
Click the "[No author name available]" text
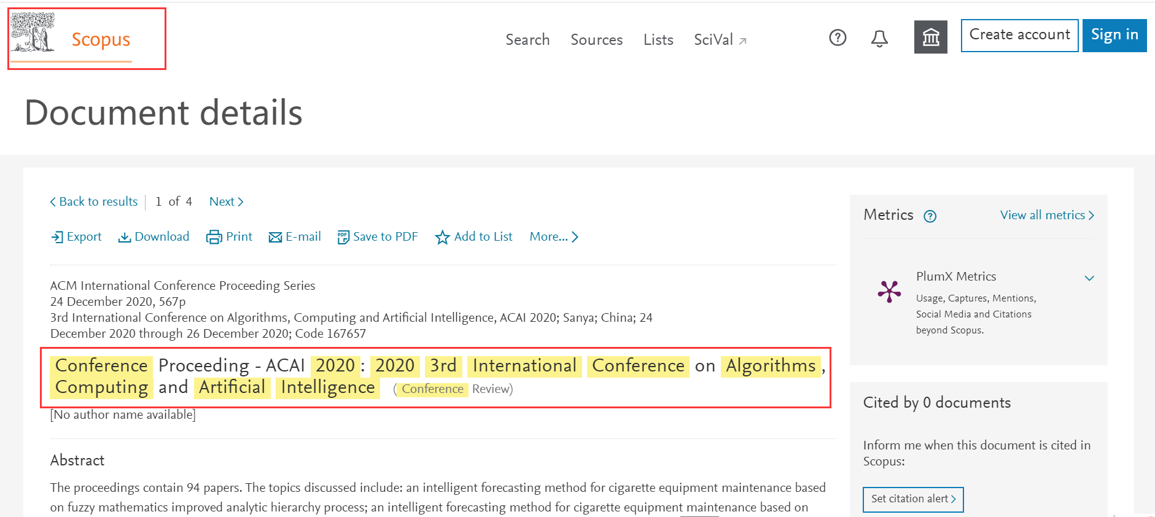123,414
